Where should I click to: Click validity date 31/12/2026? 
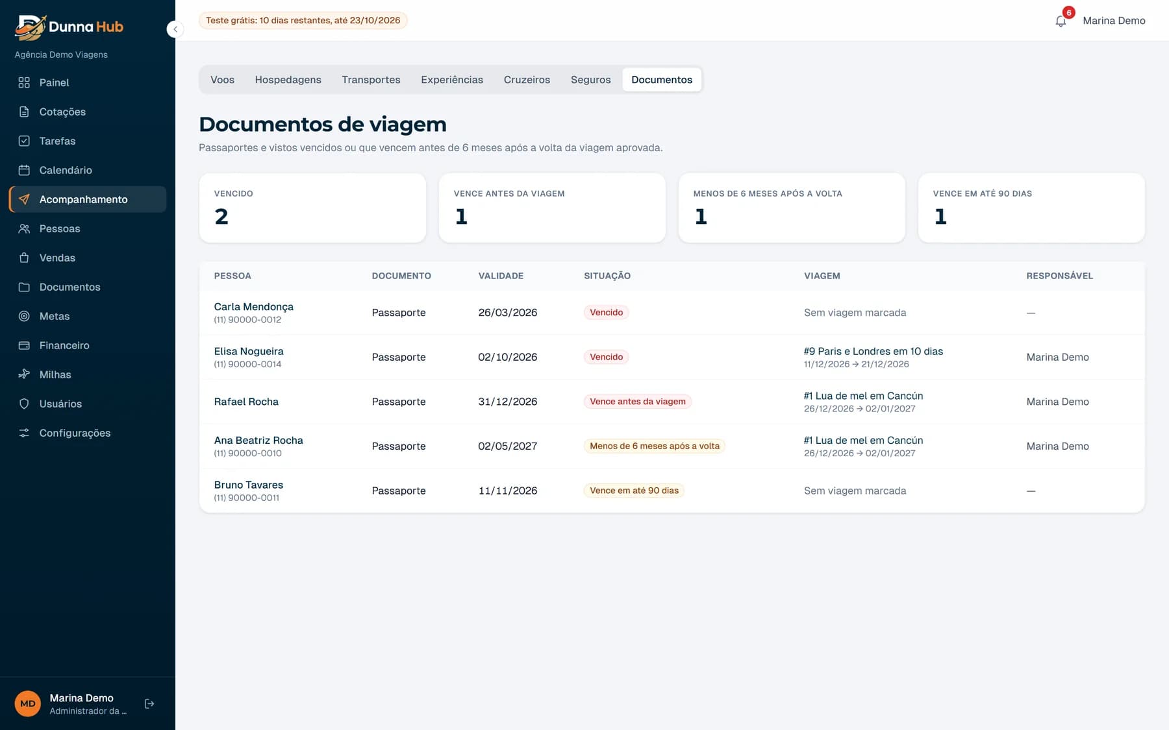click(508, 402)
